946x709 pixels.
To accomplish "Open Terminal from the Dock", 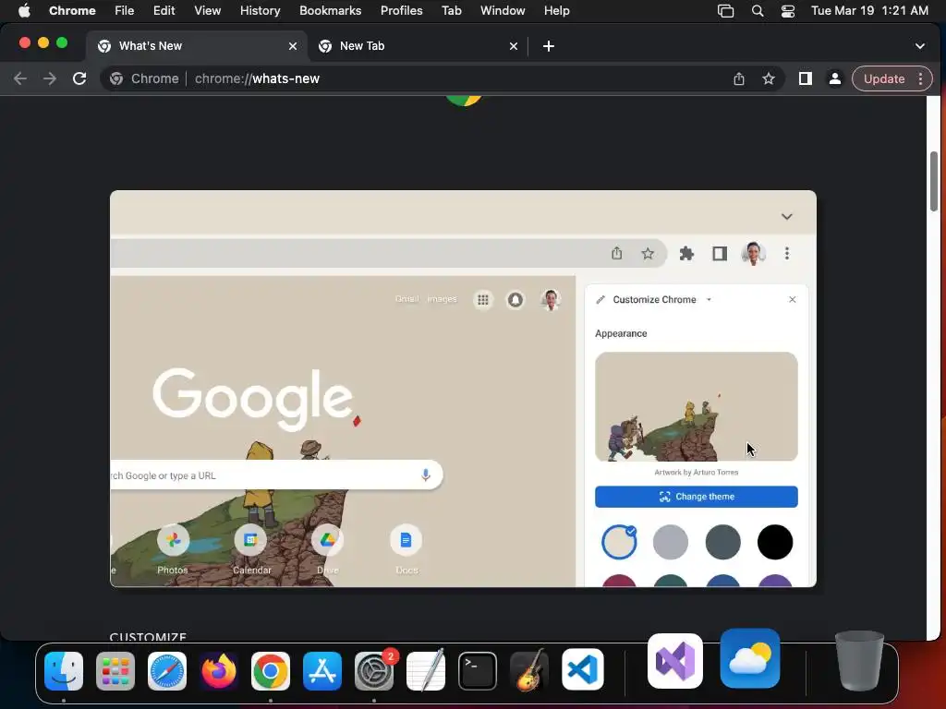I will pos(478,671).
